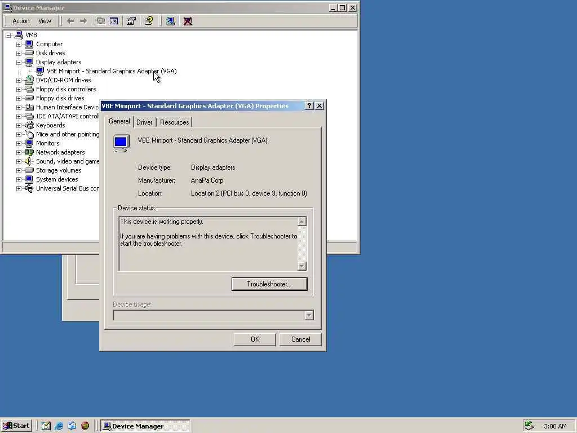Click the Help toolbar icon with question mark
This screenshot has width=577, height=433.
(149, 21)
